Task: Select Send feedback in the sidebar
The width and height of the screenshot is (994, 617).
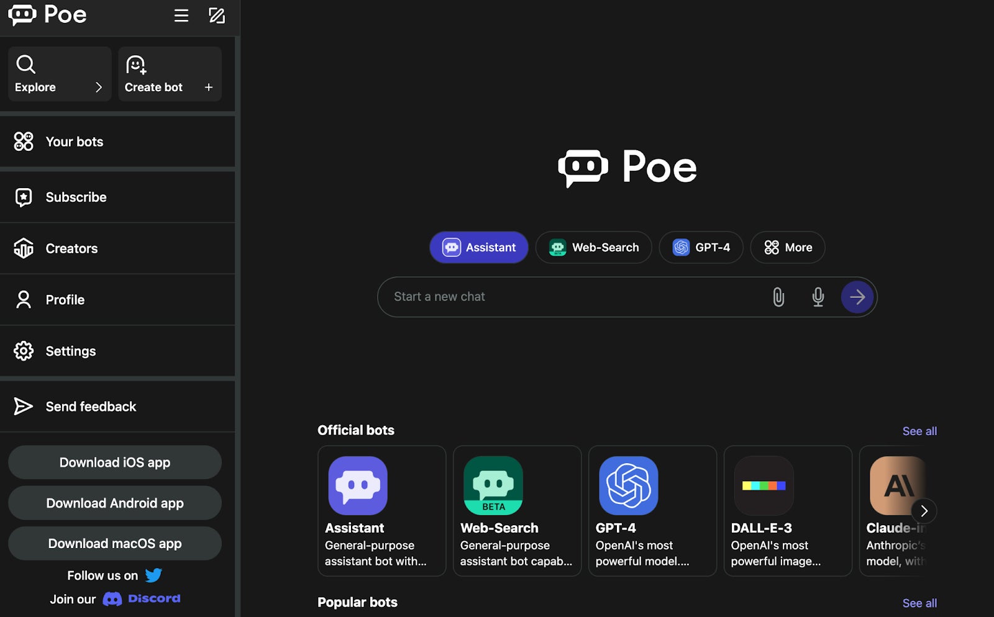Action: (117, 407)
